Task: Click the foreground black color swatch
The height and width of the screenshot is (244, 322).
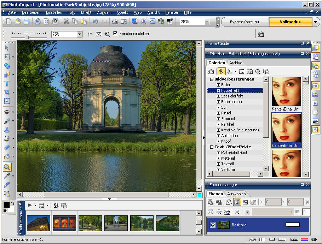Action: tap(6, 205)
